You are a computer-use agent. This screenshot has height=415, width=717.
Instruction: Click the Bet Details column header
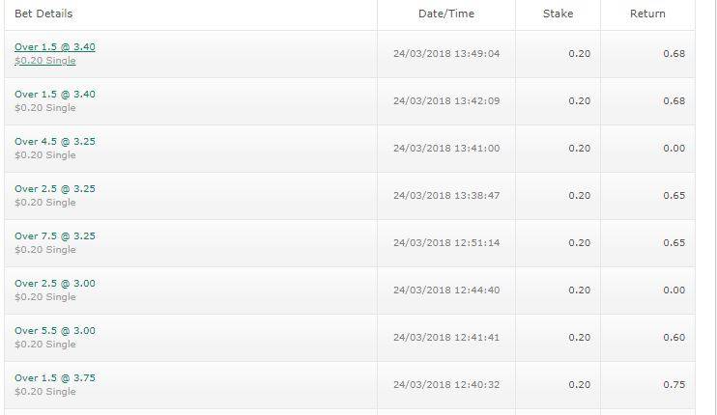[43, 14]
